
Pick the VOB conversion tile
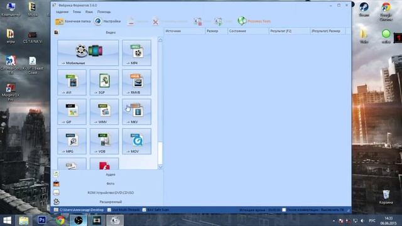[x=104, y=141]
